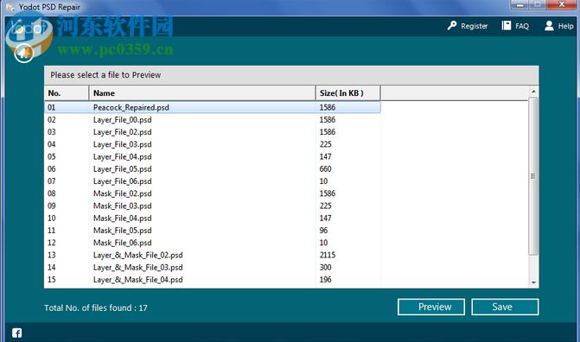Open the Facebook icon in footer
Image resolution: width=580 pixels, height=342 pixels.
pyautogui.click(x=16, y=332)
